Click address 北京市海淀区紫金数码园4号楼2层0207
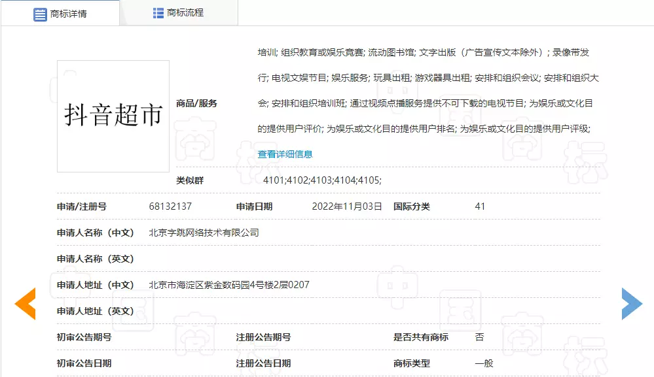Screen dimensions: 654x377 [x=229, y=285]
